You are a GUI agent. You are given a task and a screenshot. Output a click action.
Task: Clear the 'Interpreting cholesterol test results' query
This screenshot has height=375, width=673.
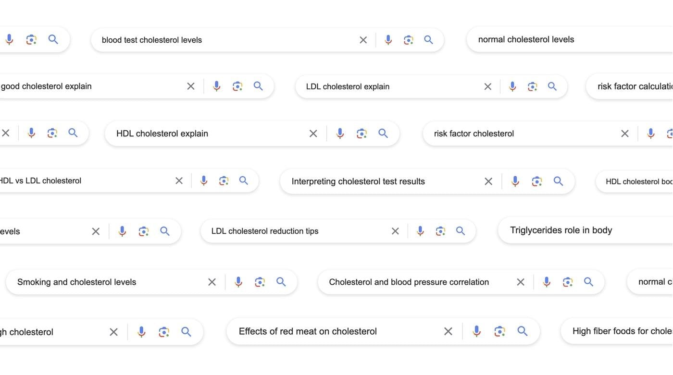(x=488, y=181)
